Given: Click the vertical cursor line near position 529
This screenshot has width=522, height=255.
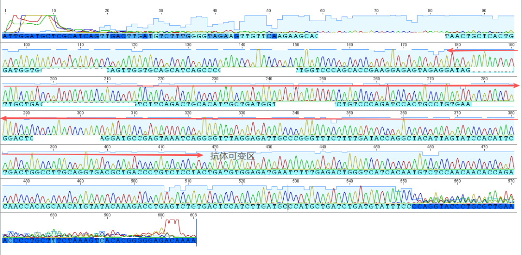Looking at the screenshot, I should click(x=288, y=198).
